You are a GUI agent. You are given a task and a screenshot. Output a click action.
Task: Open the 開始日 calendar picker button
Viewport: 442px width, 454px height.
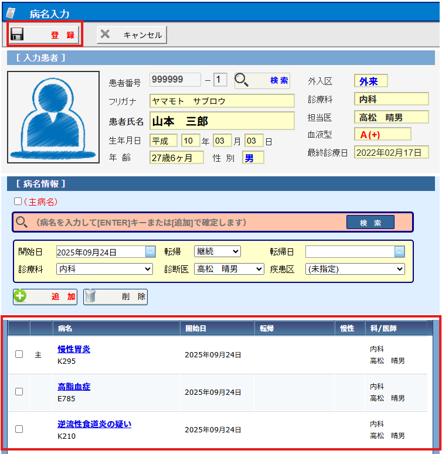(x=150, y=252)
